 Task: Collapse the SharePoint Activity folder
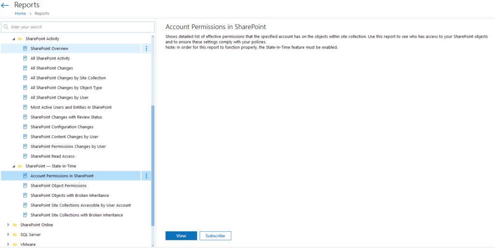tap(14, 39)
